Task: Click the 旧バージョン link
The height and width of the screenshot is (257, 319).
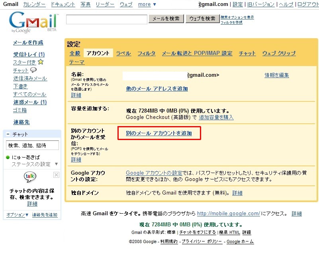Action: click(x=261, y=4)
